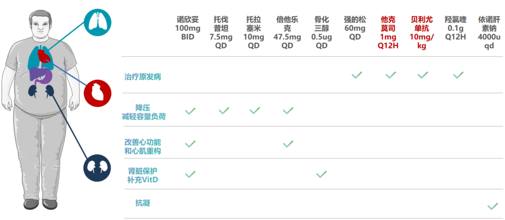Select the 诺欣妥 100mg BID column header
Viewport: 505px width, 220px height.
188,28
